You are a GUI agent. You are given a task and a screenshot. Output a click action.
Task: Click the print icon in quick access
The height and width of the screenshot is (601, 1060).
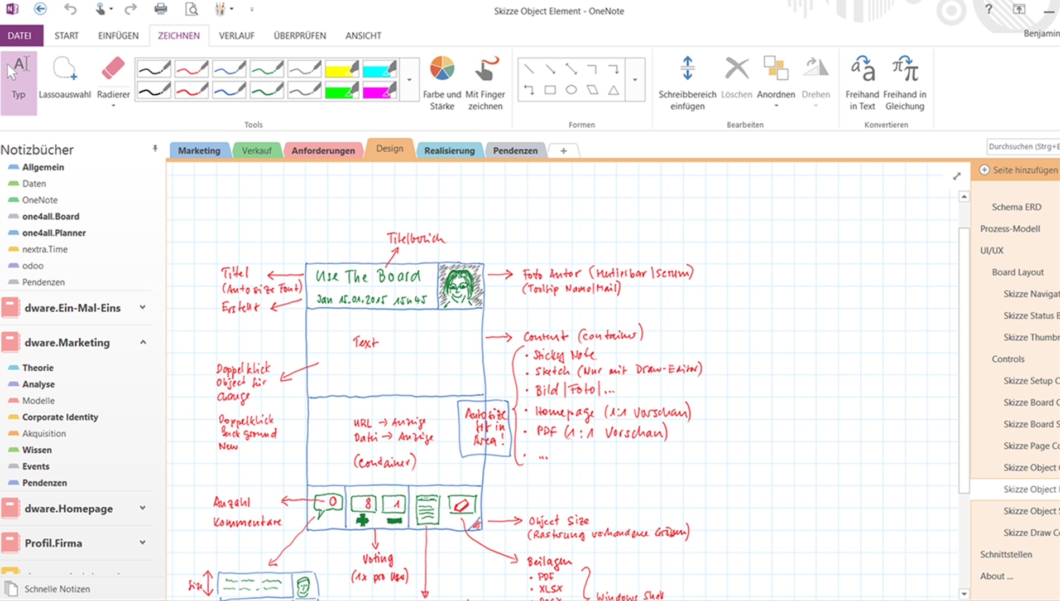(161, 9)
